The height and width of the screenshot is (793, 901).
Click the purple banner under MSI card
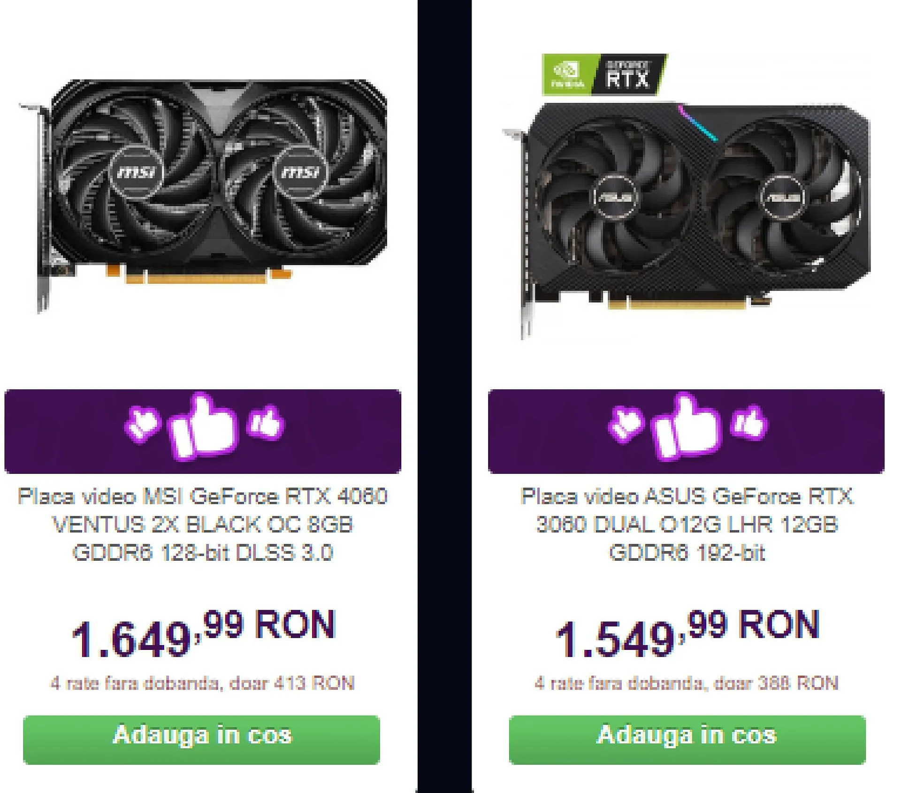[x=203, y=431]
